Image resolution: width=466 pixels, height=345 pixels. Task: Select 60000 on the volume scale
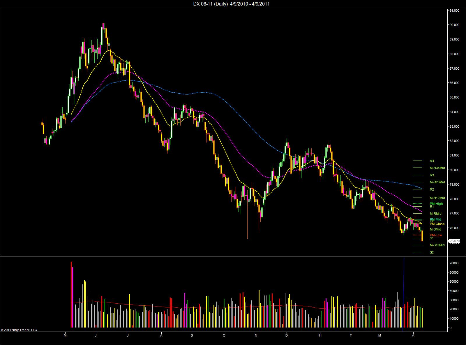[x=454, y=272]
